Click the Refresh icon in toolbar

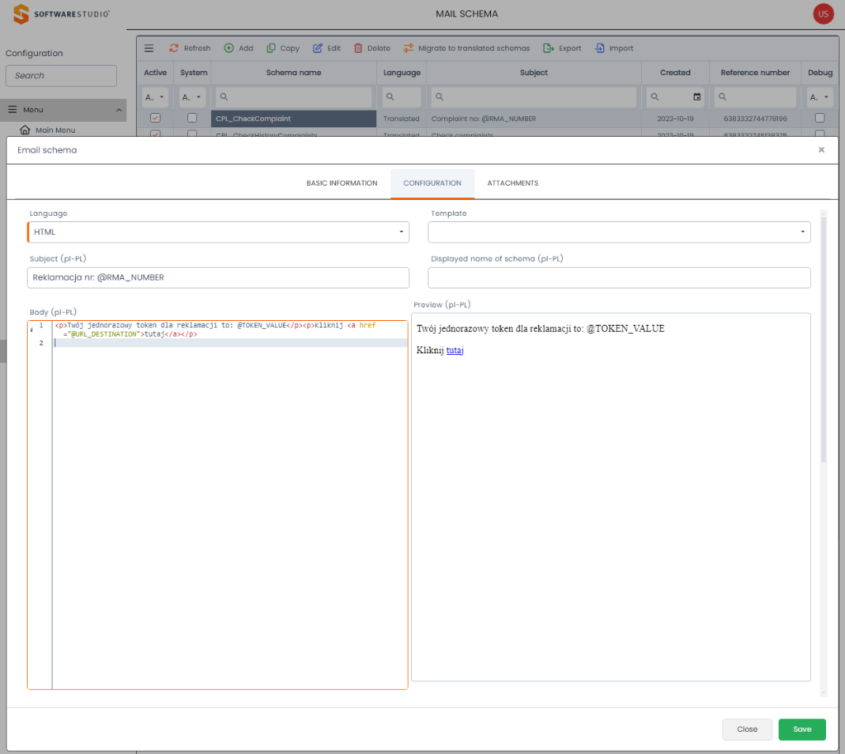click(174, 49)
